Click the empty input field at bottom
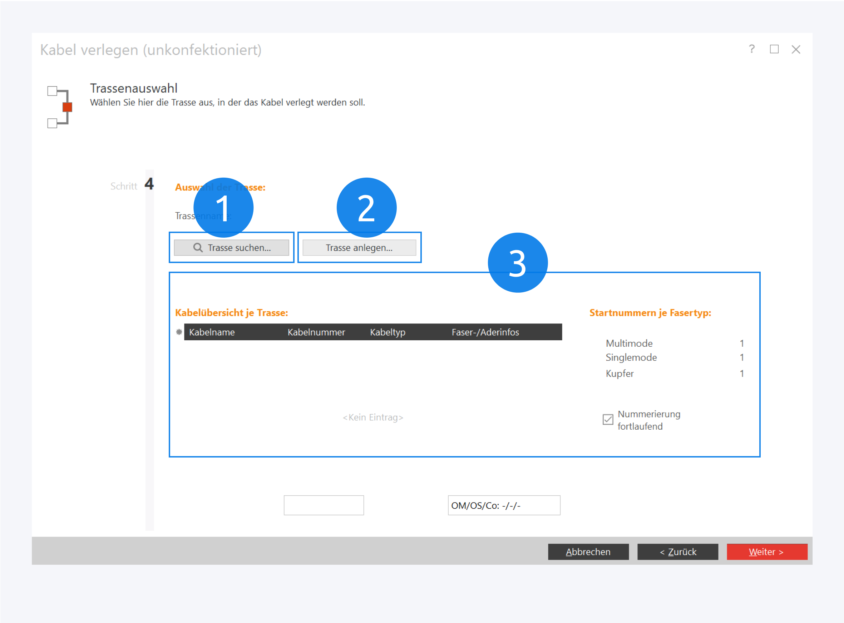 coord(324,505)
